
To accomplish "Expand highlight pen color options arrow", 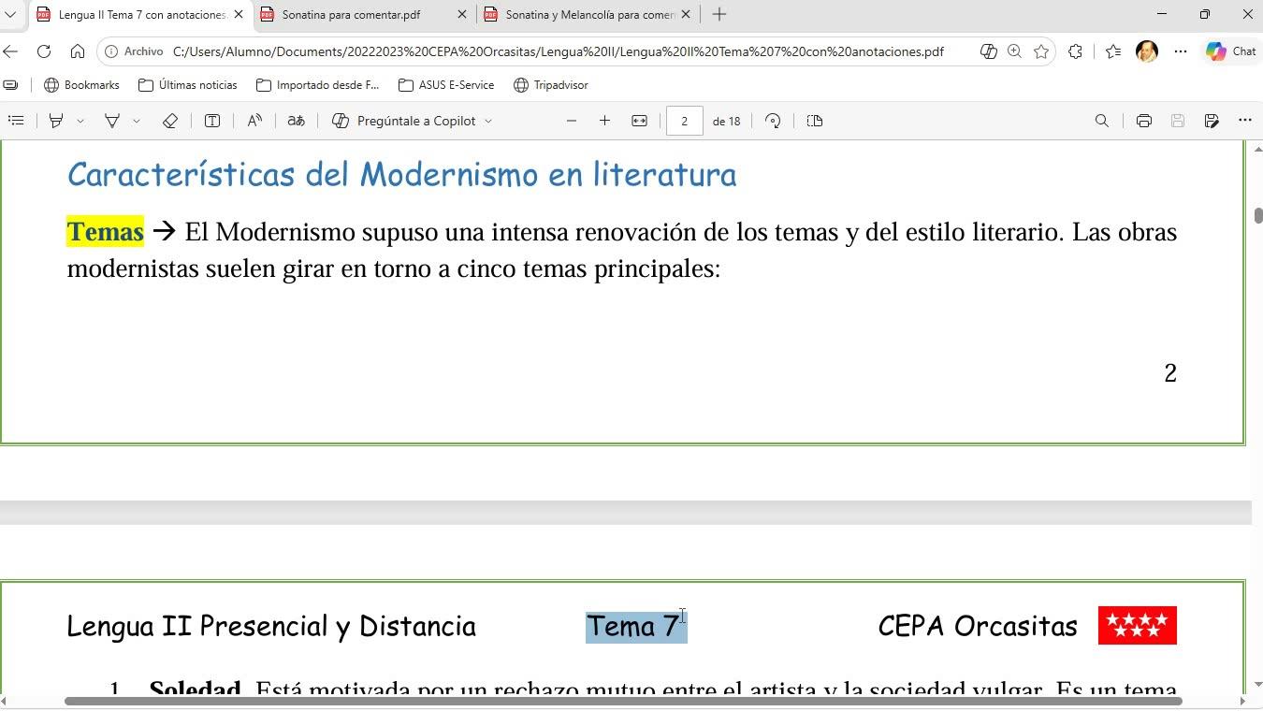I will (x=80, y=121).
